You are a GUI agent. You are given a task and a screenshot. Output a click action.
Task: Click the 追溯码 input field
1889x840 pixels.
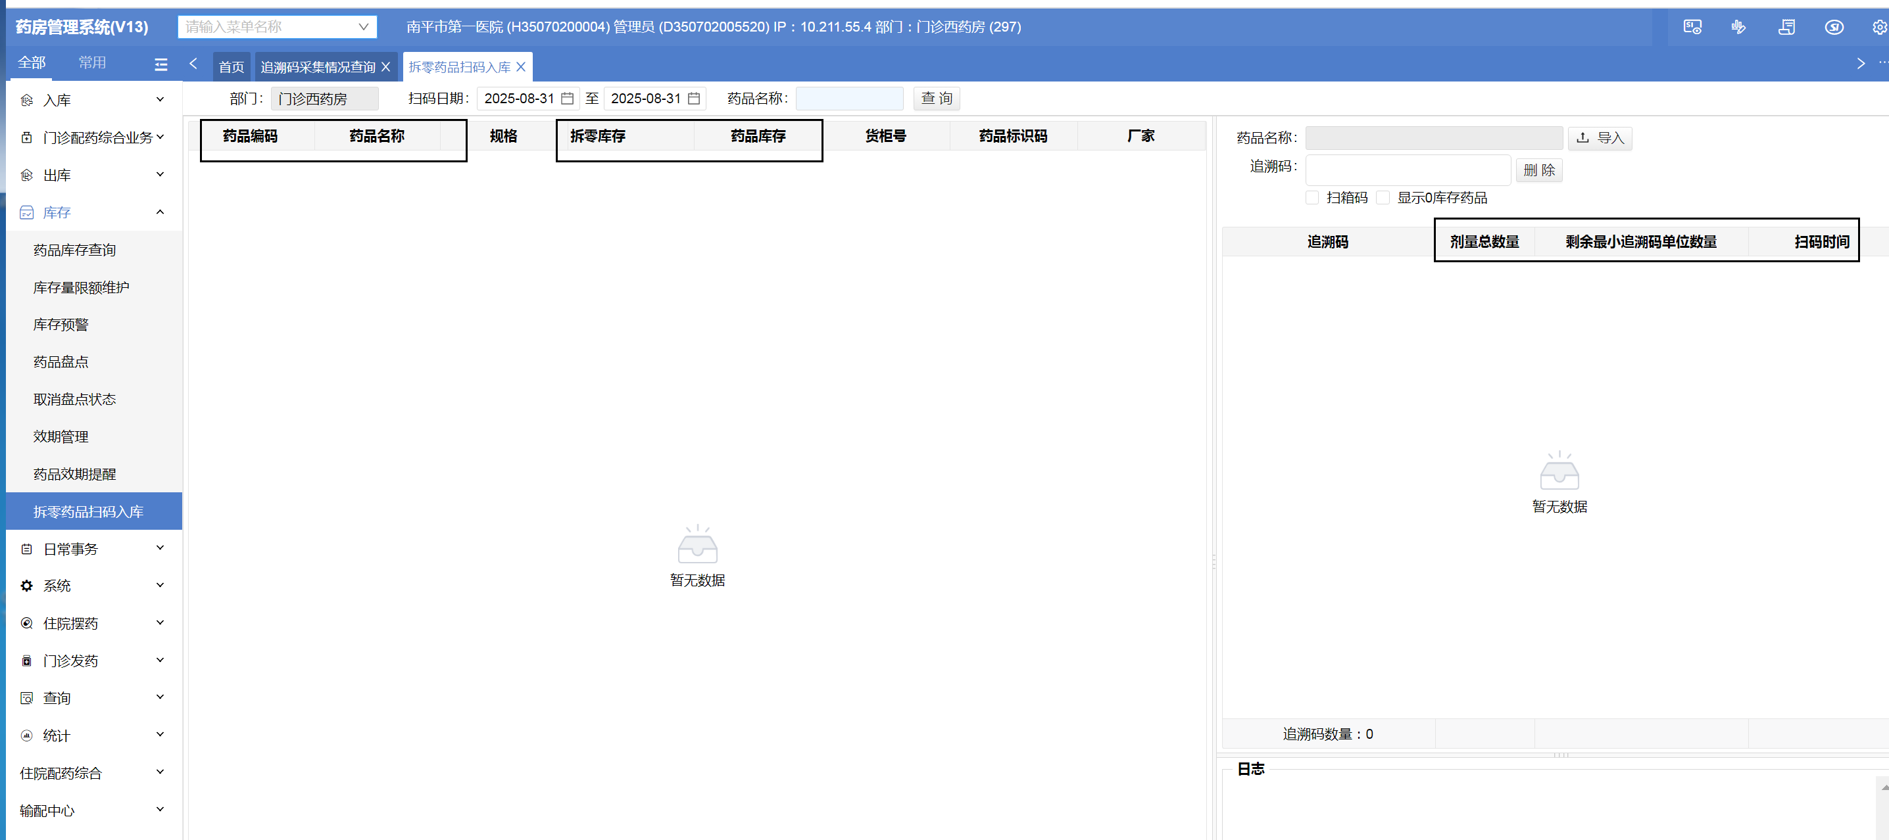(x=1408, y=170)
